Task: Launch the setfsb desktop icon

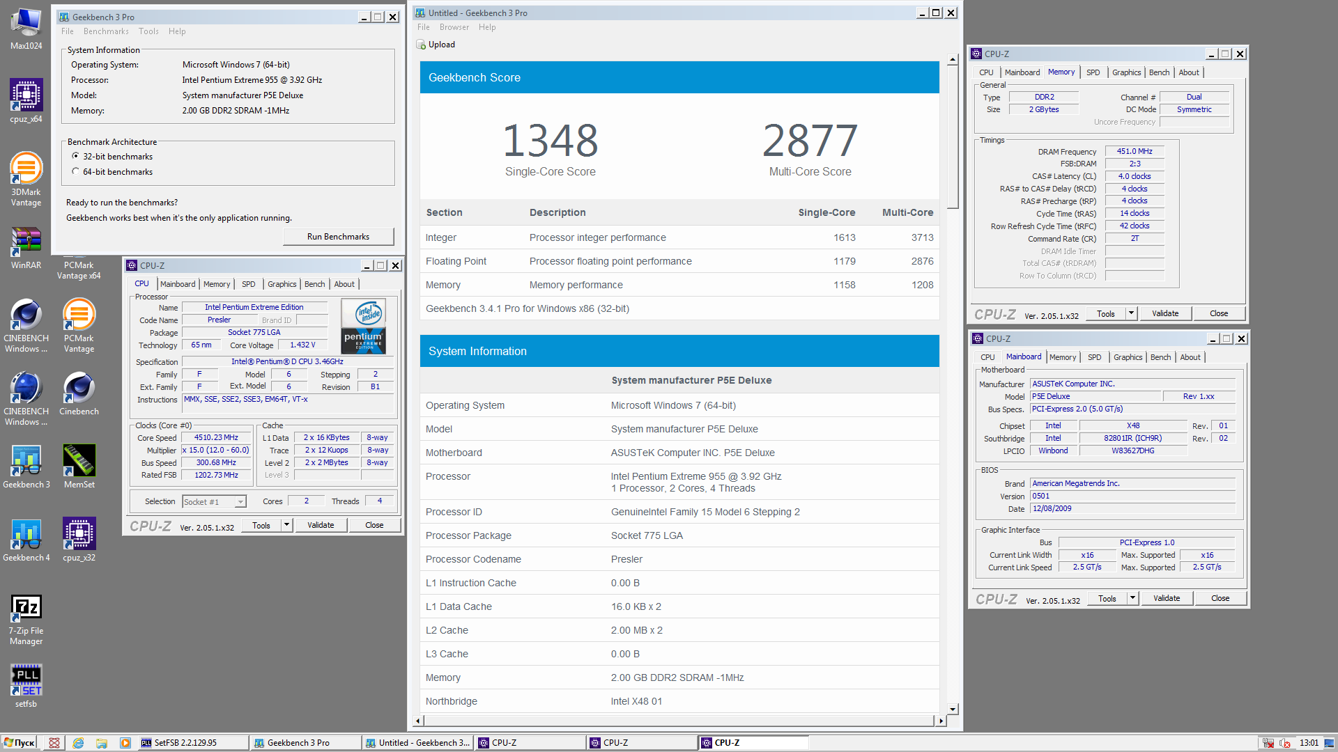Action: click(26, 687)
